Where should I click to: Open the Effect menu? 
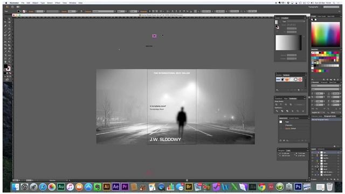coord(58,3)
